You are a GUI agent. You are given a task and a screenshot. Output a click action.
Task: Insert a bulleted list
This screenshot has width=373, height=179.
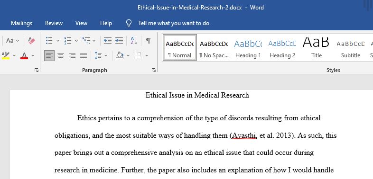[x=49, y=41]
